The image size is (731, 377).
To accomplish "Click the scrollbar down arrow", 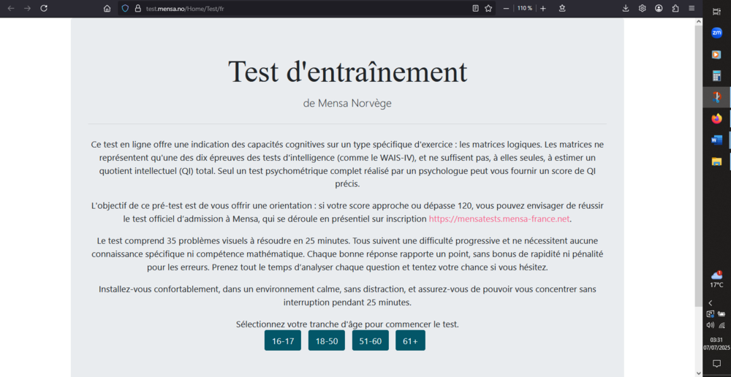I will coord(698,373).
